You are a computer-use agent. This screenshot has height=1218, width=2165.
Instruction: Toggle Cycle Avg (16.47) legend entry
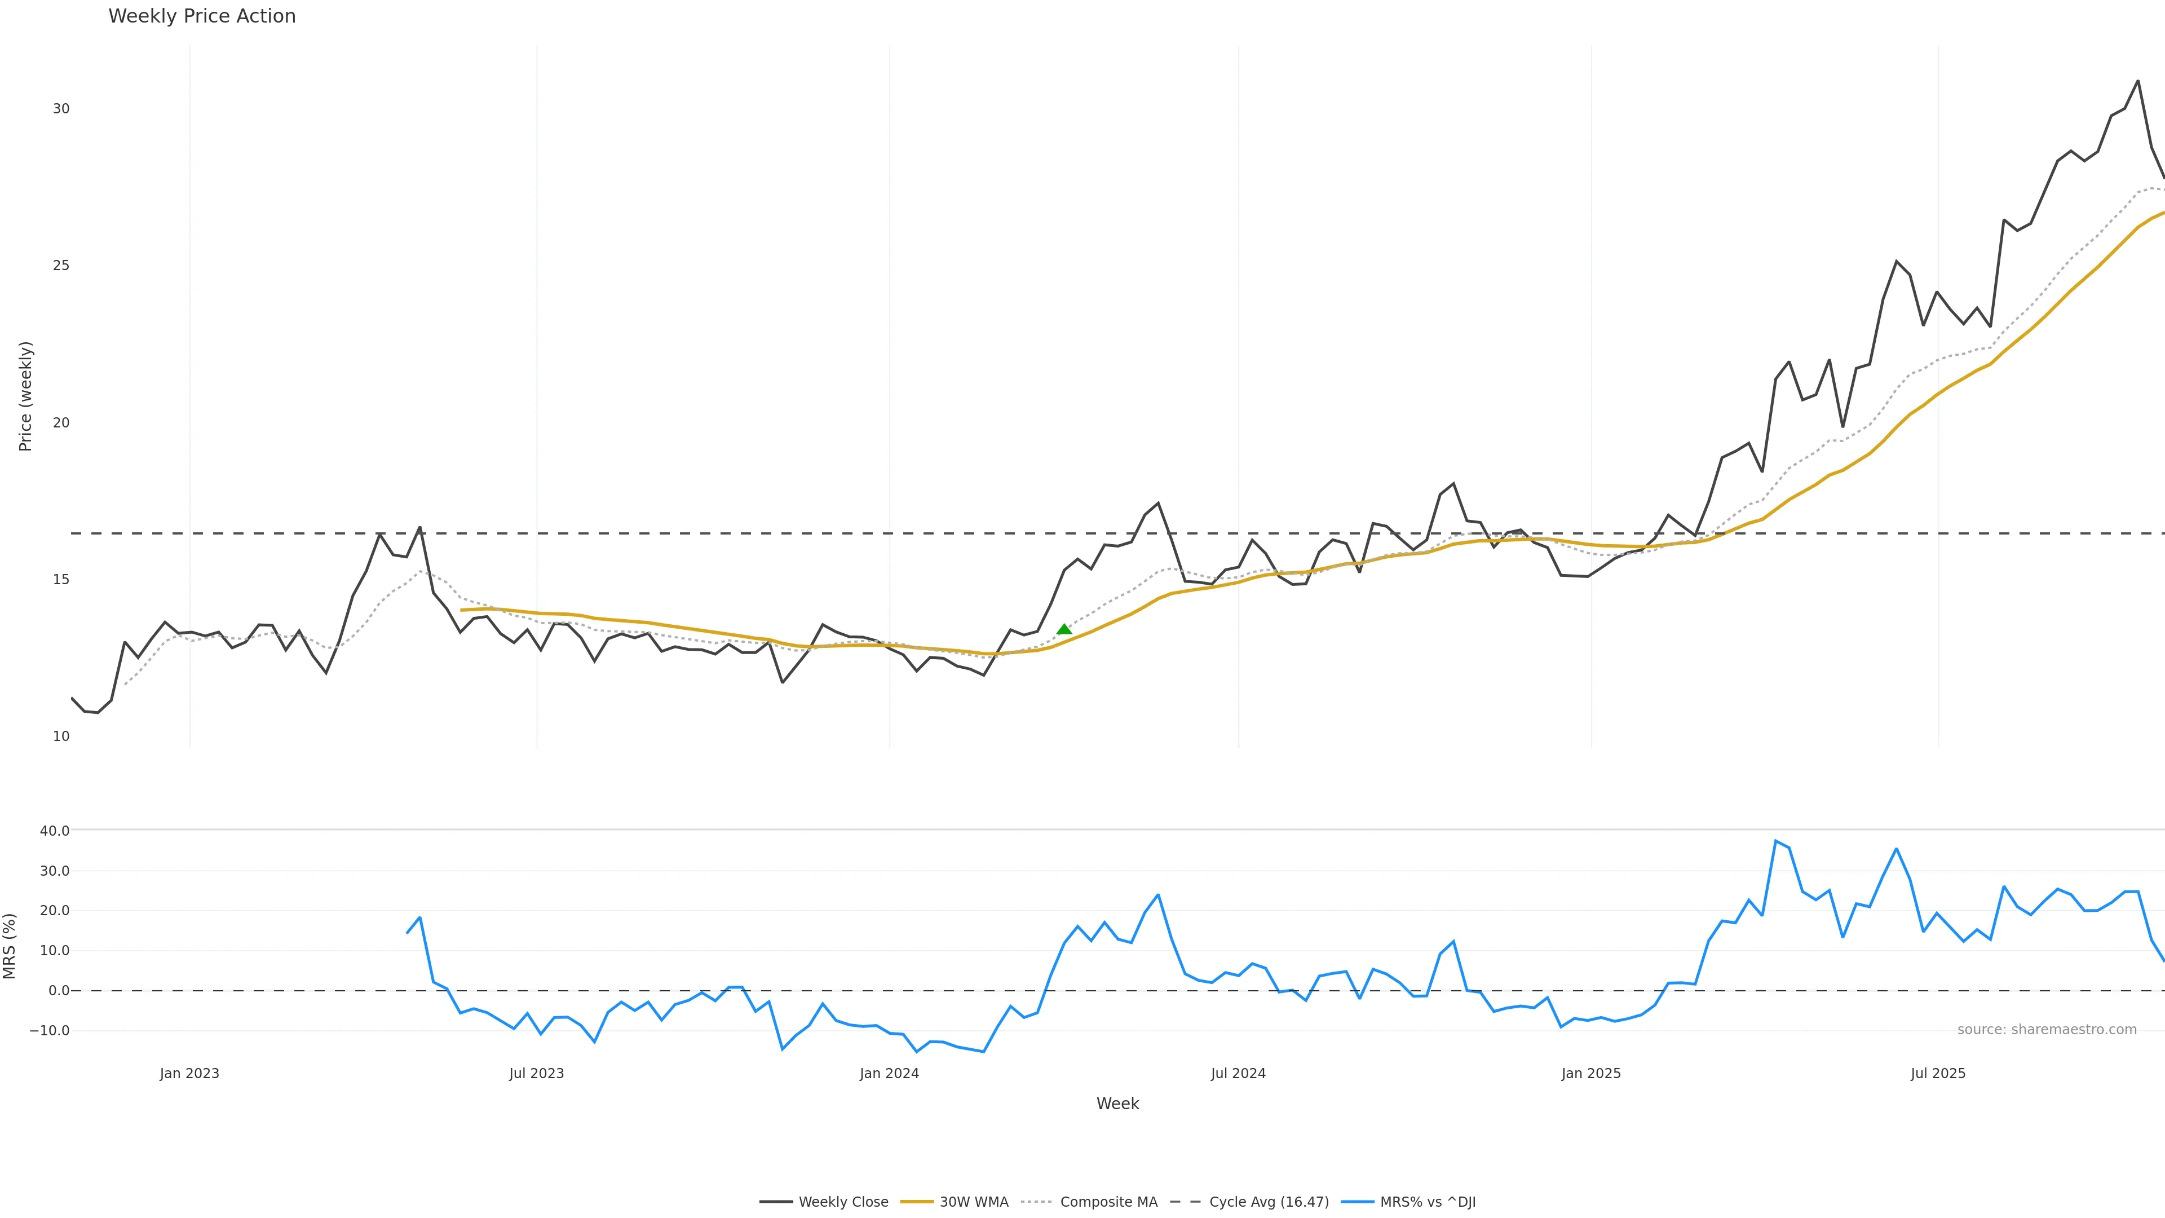point(1268,1202)
